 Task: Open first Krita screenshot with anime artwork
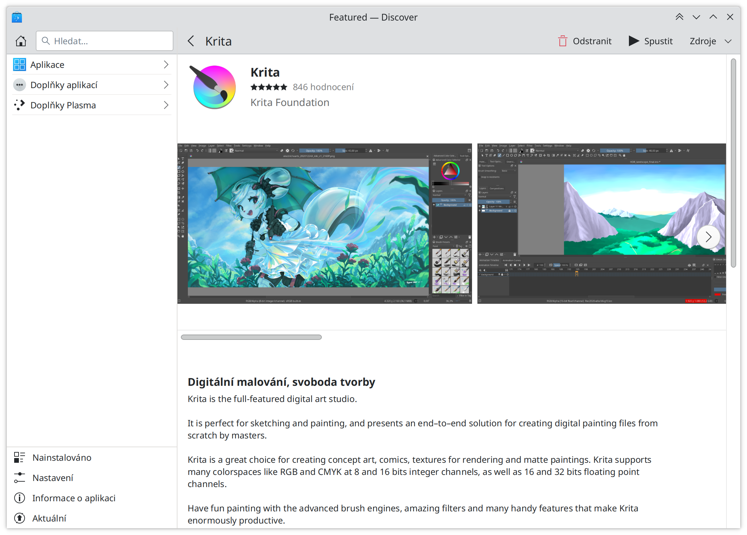click(325, 223)
